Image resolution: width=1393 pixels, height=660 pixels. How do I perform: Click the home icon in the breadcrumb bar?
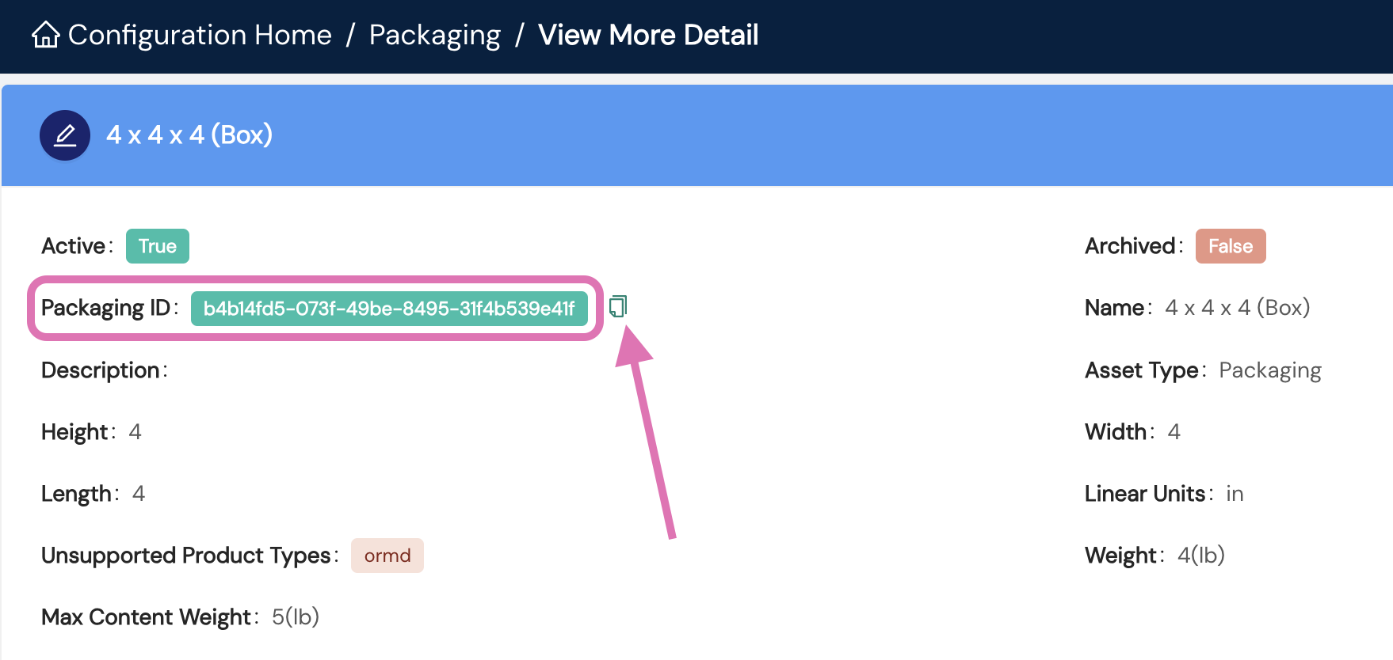[46, 35]
